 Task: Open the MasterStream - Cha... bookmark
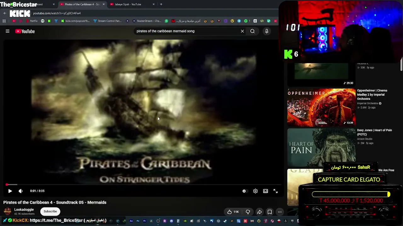tap(147, 21)
